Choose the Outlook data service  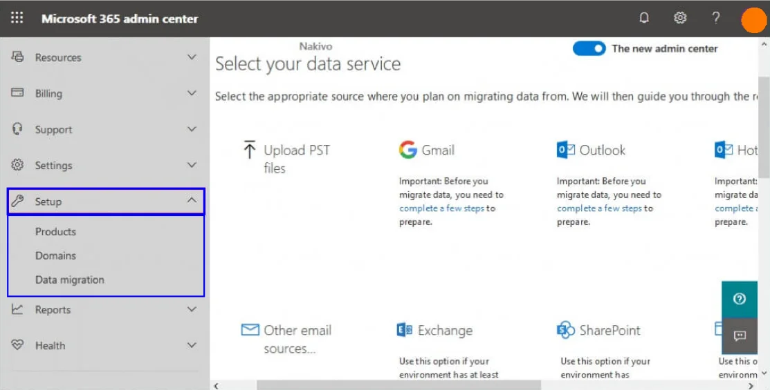coord(603,150)
